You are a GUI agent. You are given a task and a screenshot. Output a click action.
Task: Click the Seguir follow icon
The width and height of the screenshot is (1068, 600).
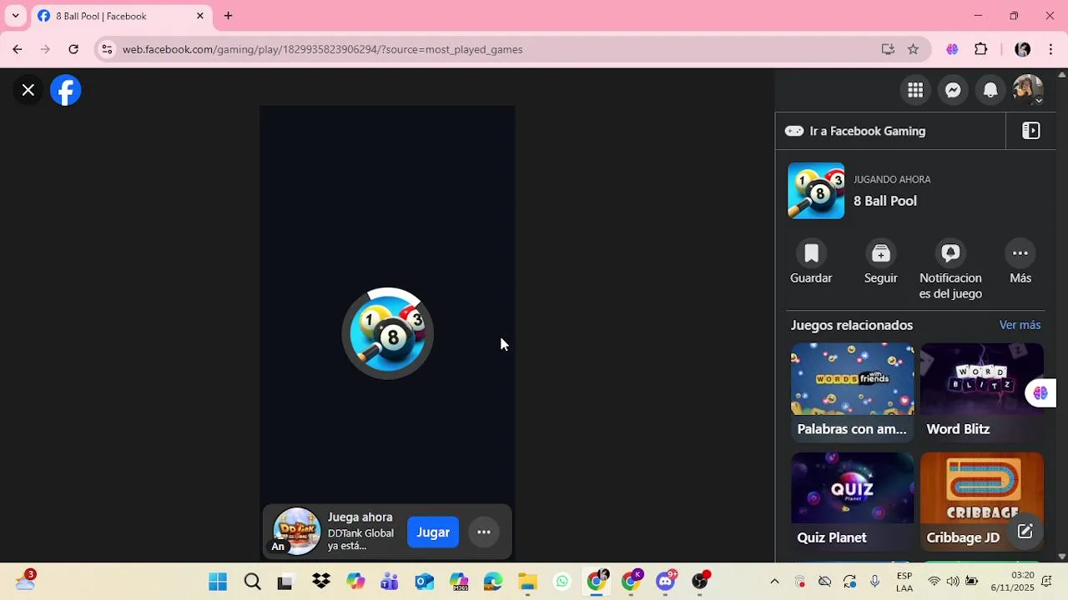[881, 253]
